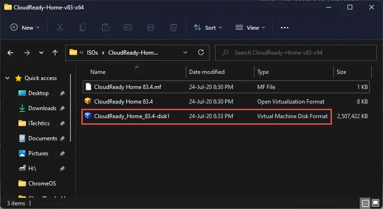
Task: Click the pin icon beside Pictures
Action: [62, 154]
